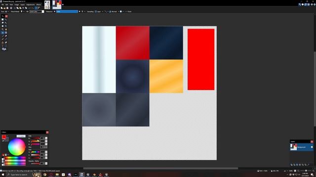Select the Shapes tool
The image size is (316, 177).
[4, 49]
